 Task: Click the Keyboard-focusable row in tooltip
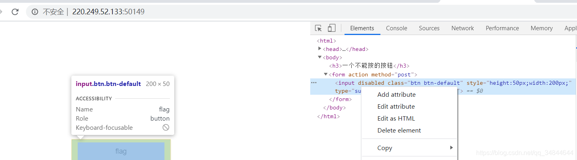point(122,128)
